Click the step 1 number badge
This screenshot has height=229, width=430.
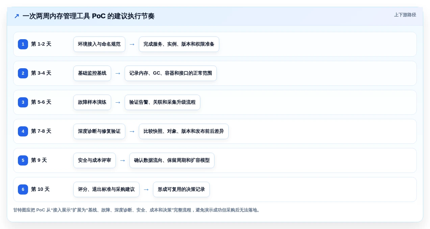pos(23,44)
